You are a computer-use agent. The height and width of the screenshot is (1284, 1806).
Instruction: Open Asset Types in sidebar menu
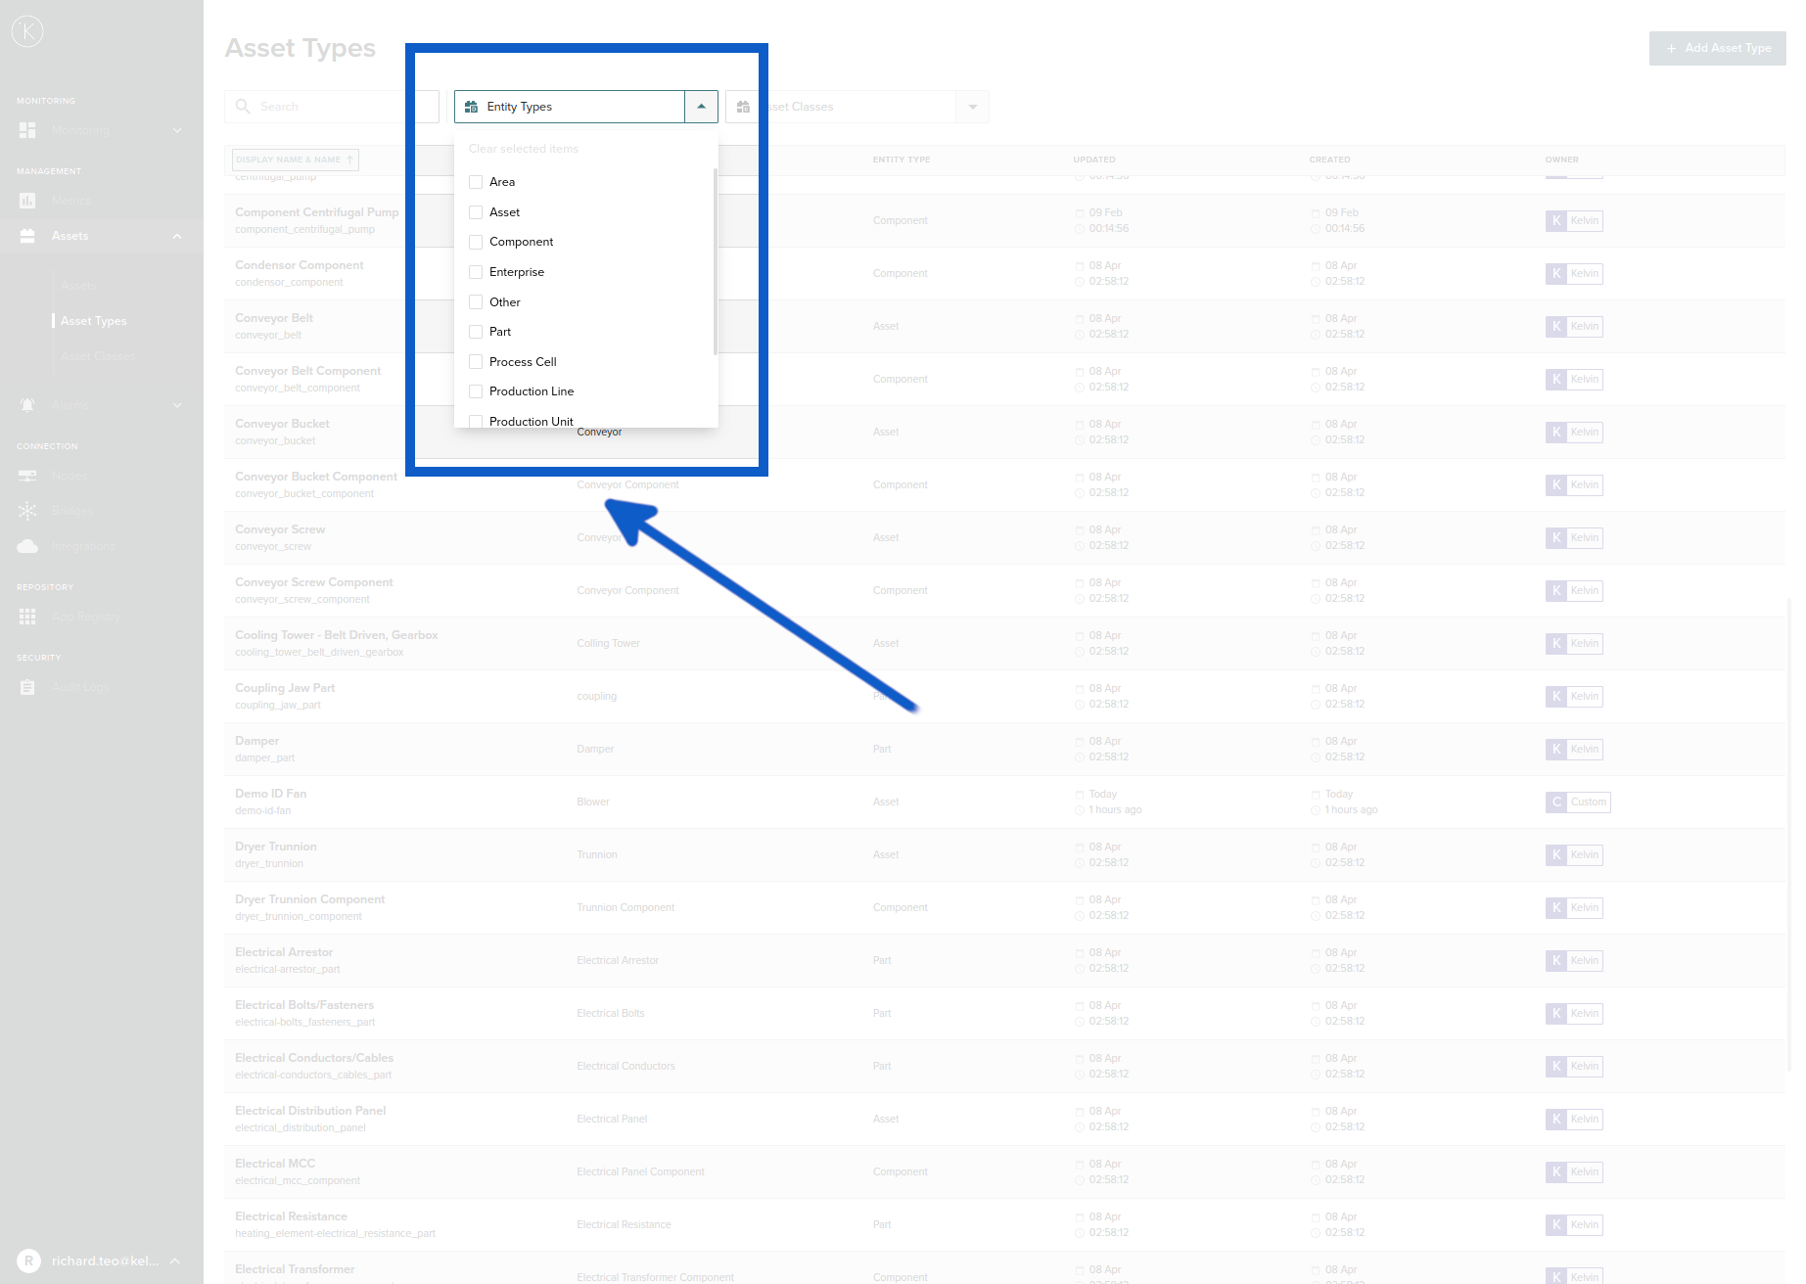coord(93,321)
